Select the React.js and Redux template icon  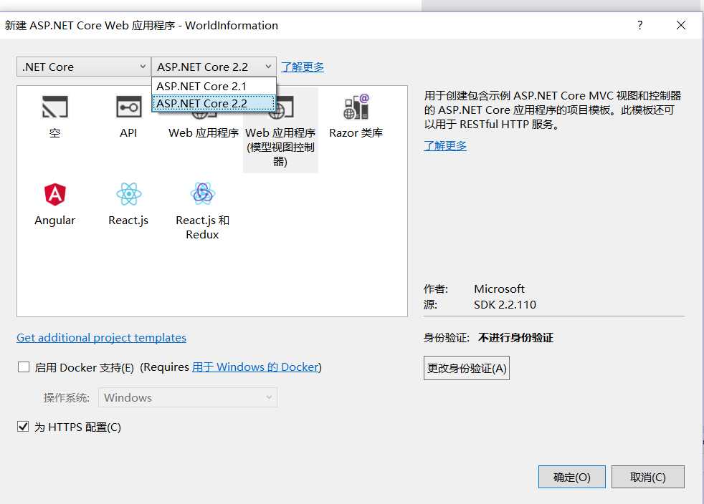click(x=202, y=193)
